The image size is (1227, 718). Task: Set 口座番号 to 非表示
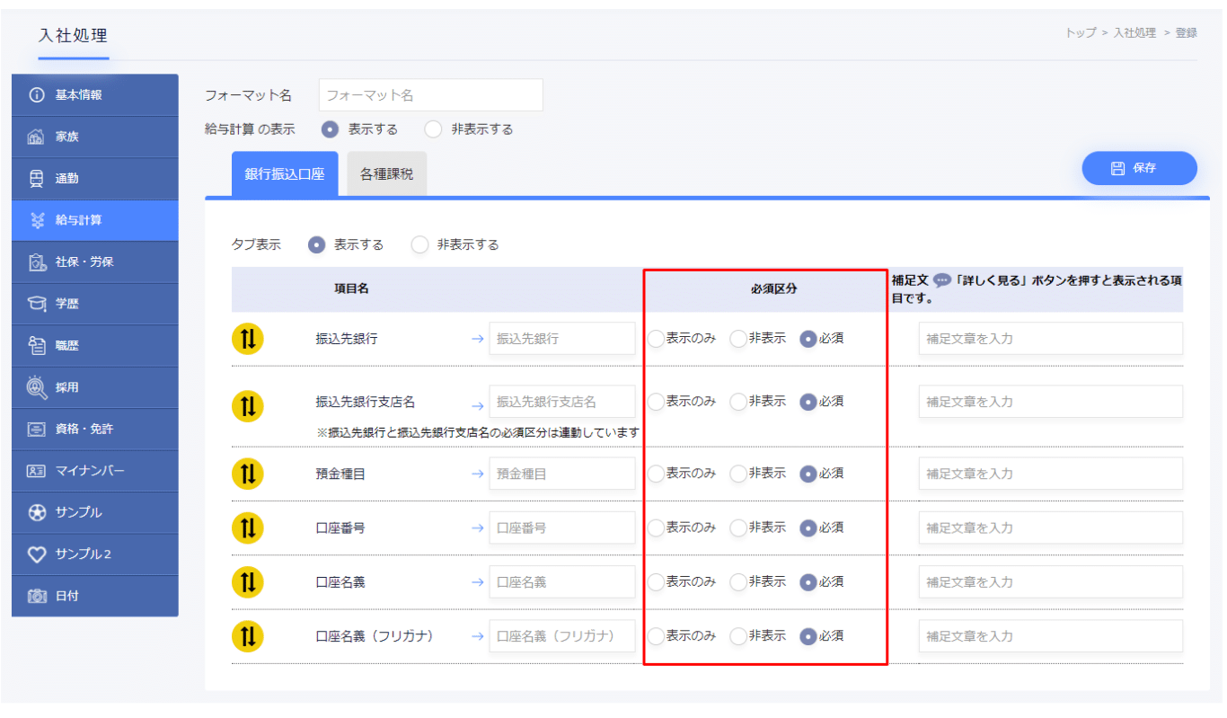738,528
